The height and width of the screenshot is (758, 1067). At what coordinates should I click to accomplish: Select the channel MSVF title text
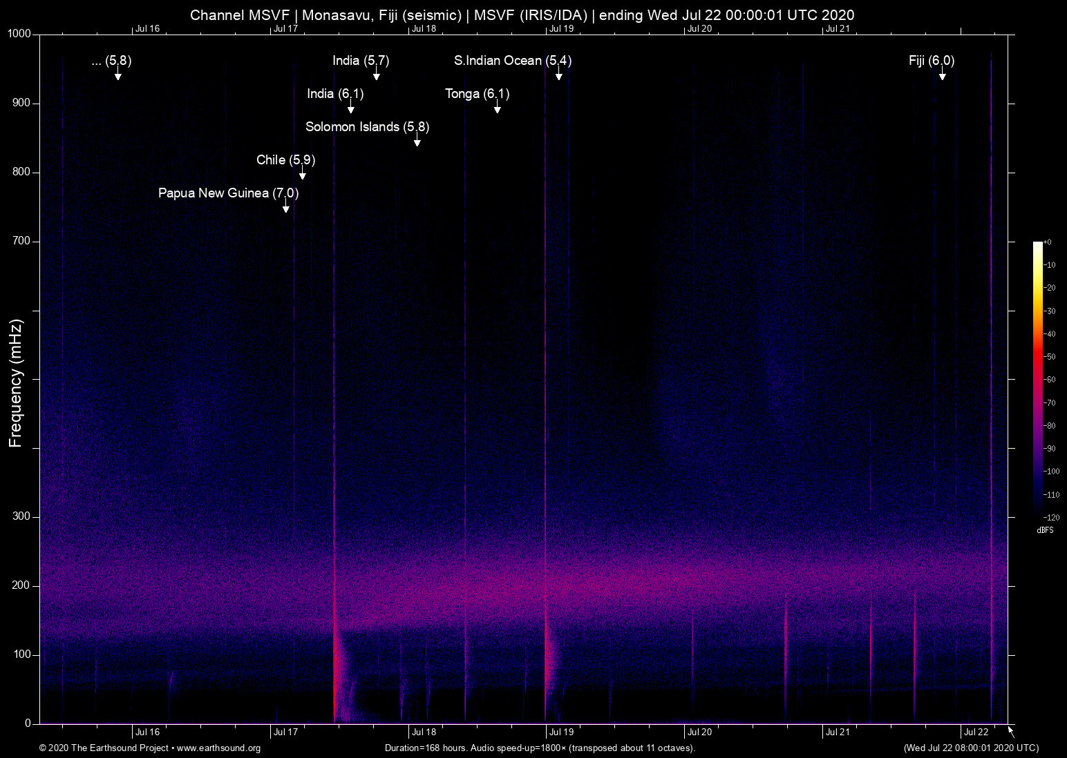point(522,14)
